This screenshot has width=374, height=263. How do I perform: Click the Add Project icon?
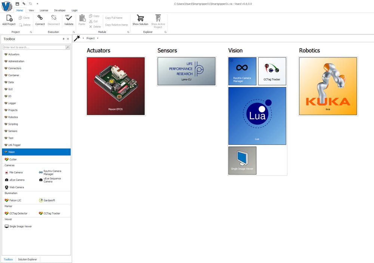click(x=9, y=18)
